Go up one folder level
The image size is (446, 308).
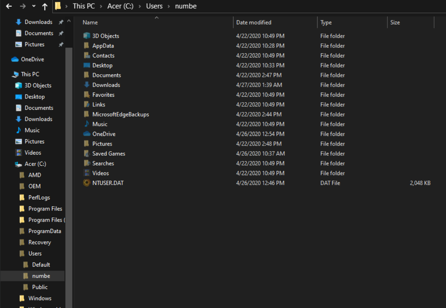[x=45, y=6]
